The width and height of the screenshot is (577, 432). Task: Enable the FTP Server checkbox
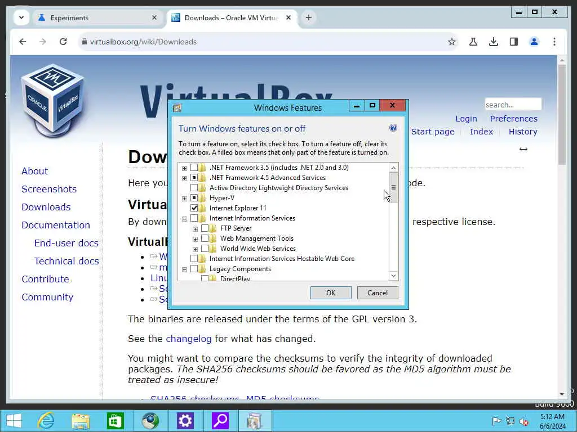coord(205,228)
